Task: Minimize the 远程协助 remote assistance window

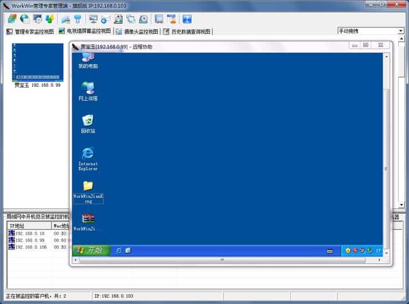Action: (x=355, y=45)
